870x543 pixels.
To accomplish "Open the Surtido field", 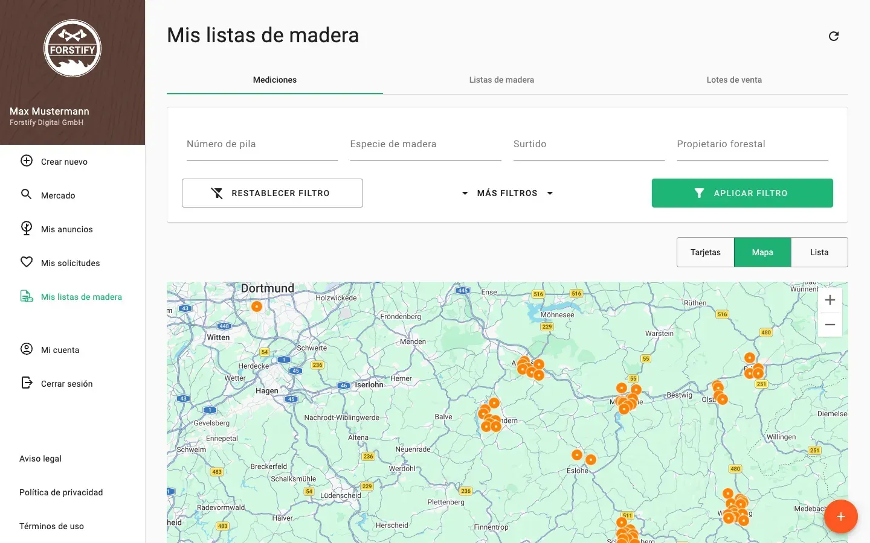I will 589,145.
